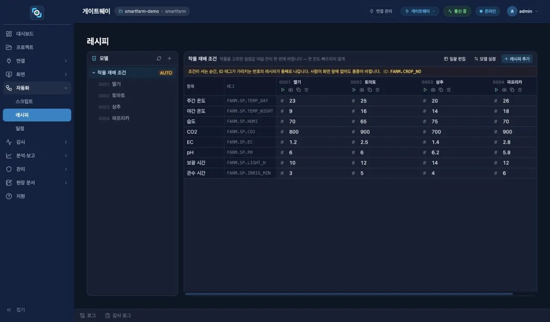Image resolution: width=550 pixels, height=322 pixels.
Task: Open 일정 under automation
Action: [x=37, y=129]
